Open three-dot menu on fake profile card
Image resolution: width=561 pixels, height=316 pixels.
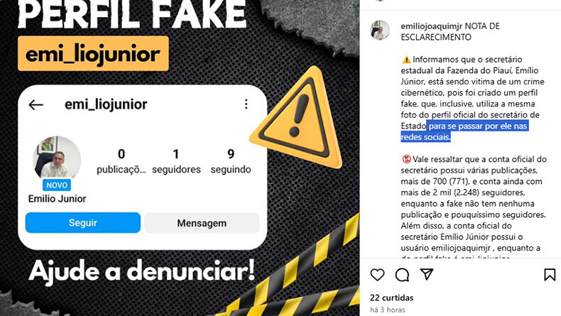point(246,104)
